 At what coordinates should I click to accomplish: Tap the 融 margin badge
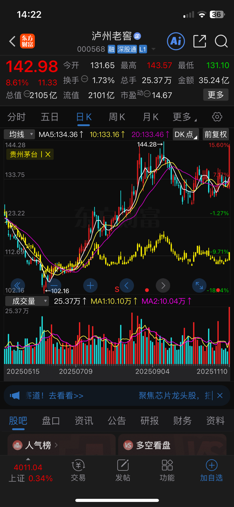[x=112, y=49]
